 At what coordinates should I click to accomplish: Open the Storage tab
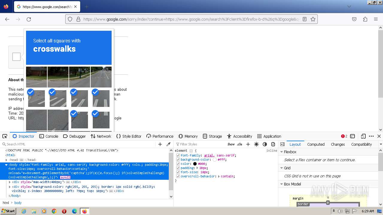click(x=212, y=136)
